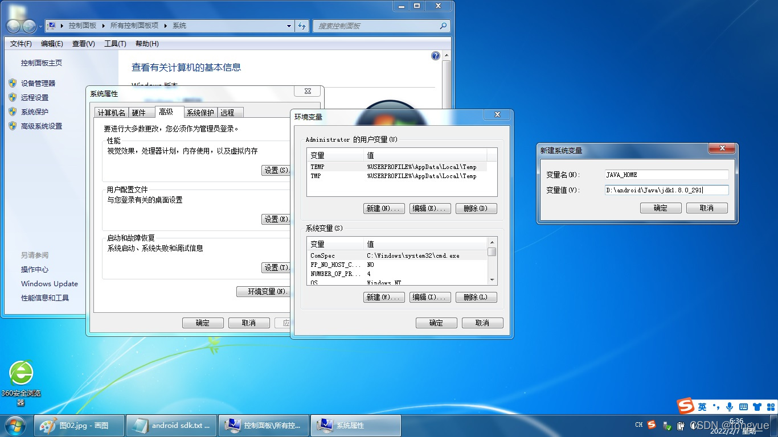Select TEMP row in user variables

pyautogui.click(x=397, y=167)
